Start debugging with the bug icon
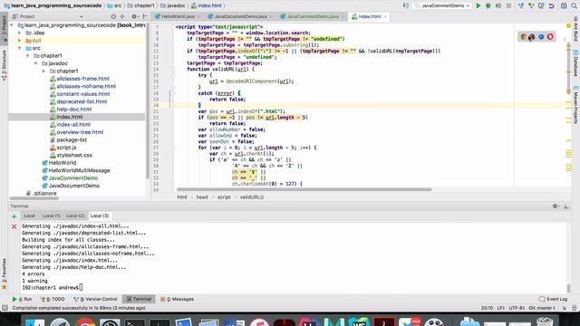Image resolution: width=580 pixels, height=326 pixels. (x=488, y=5)
